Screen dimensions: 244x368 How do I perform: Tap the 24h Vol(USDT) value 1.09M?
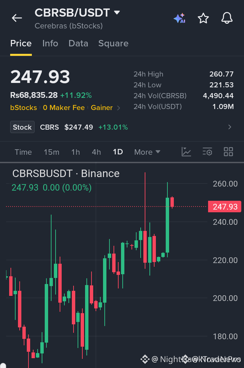pos(223,107)
